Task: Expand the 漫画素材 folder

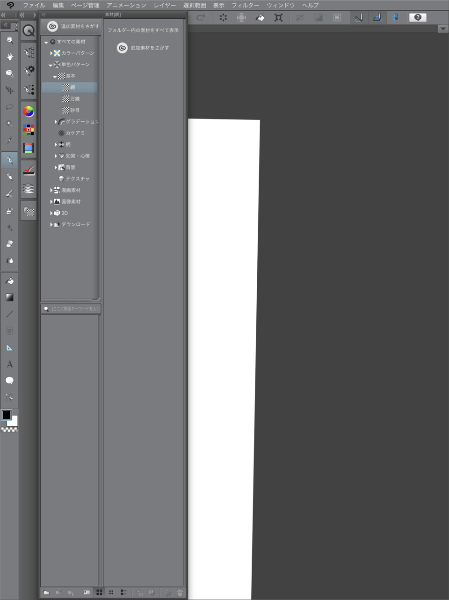Action: pyautogui.click(x=51, y=190)
